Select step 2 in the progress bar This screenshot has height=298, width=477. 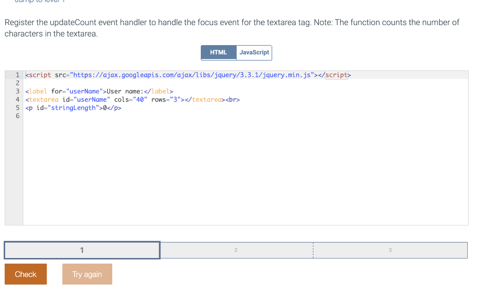pos(236,250)
